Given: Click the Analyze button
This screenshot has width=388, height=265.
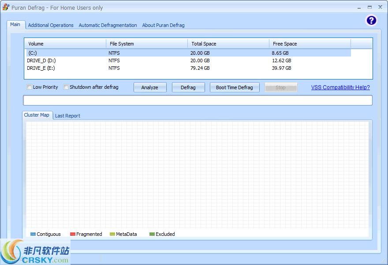Looking at the screenshot, I should point(150,87).
